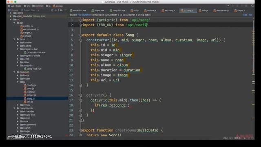Image resolution: width=261 pixels, height=147 pixels.
Task: Open jsonp.js in project tree
Action: pyautogui.click(x=29, y=91)
